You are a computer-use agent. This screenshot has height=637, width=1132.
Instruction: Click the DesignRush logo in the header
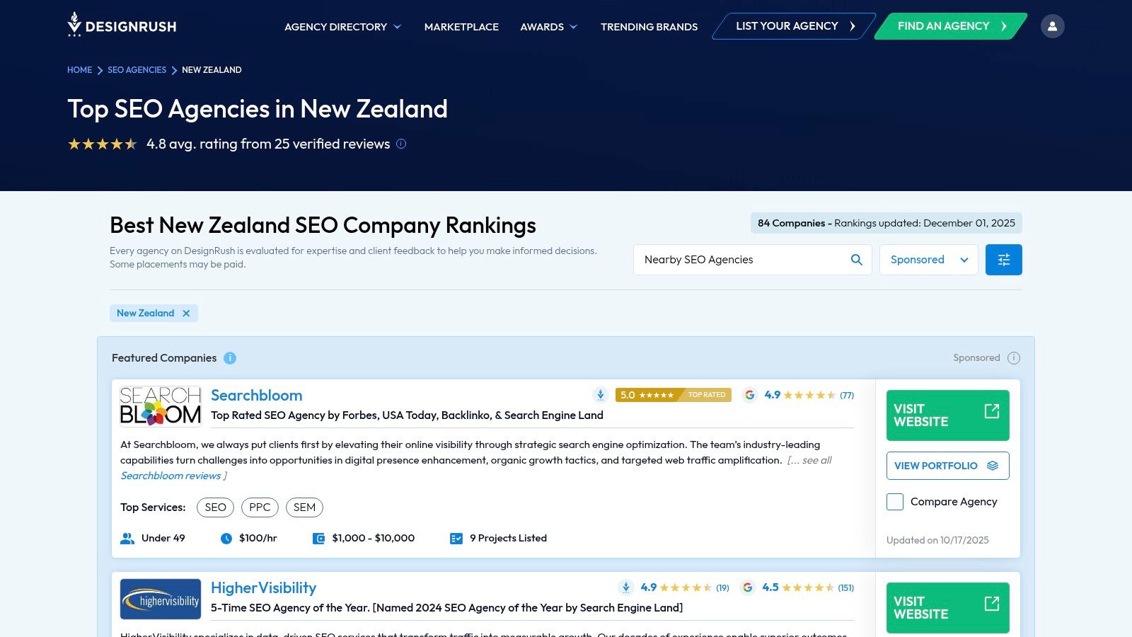pos(121,25)
